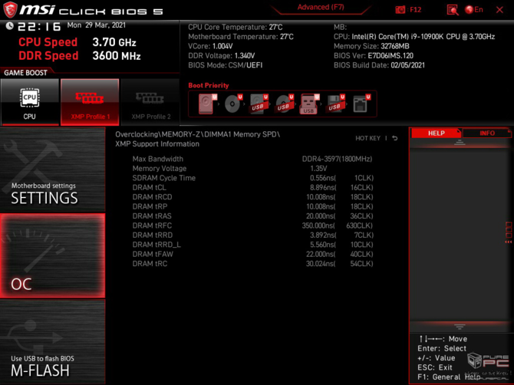Select USB key boot device
Viewport: 514px width, 385px height.
(x=309, y=104)
